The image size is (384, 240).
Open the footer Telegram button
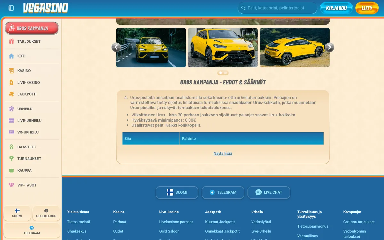(x=223, y=192)
